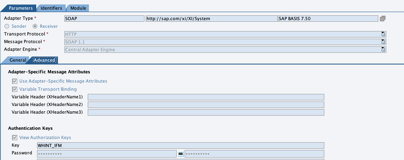Open the General sub-tab
This screenshot has height=160, width=404.
point(16,60)
